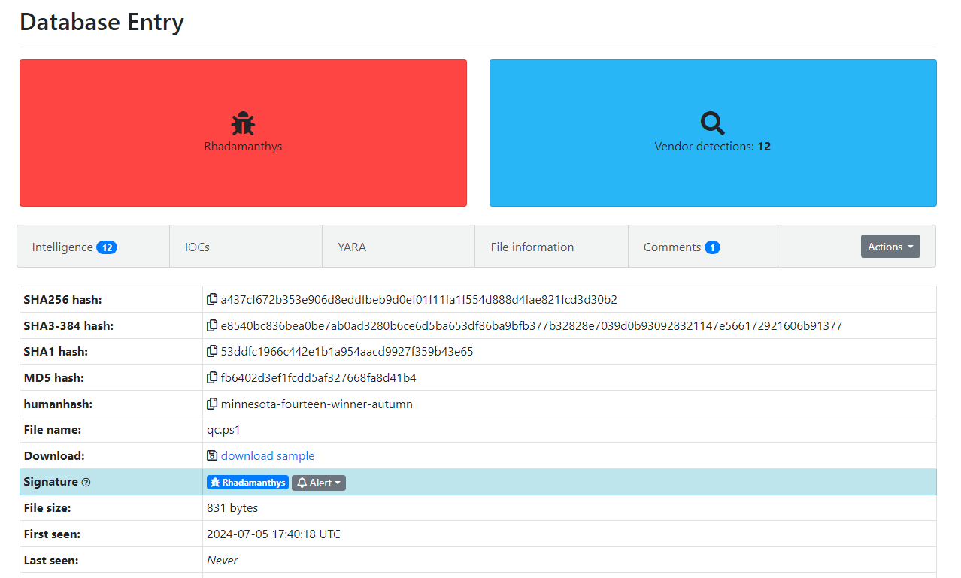Click the Rhadamanthys signature badge
The width and height of the screenshot is (961, 578).
click(247, 483)
